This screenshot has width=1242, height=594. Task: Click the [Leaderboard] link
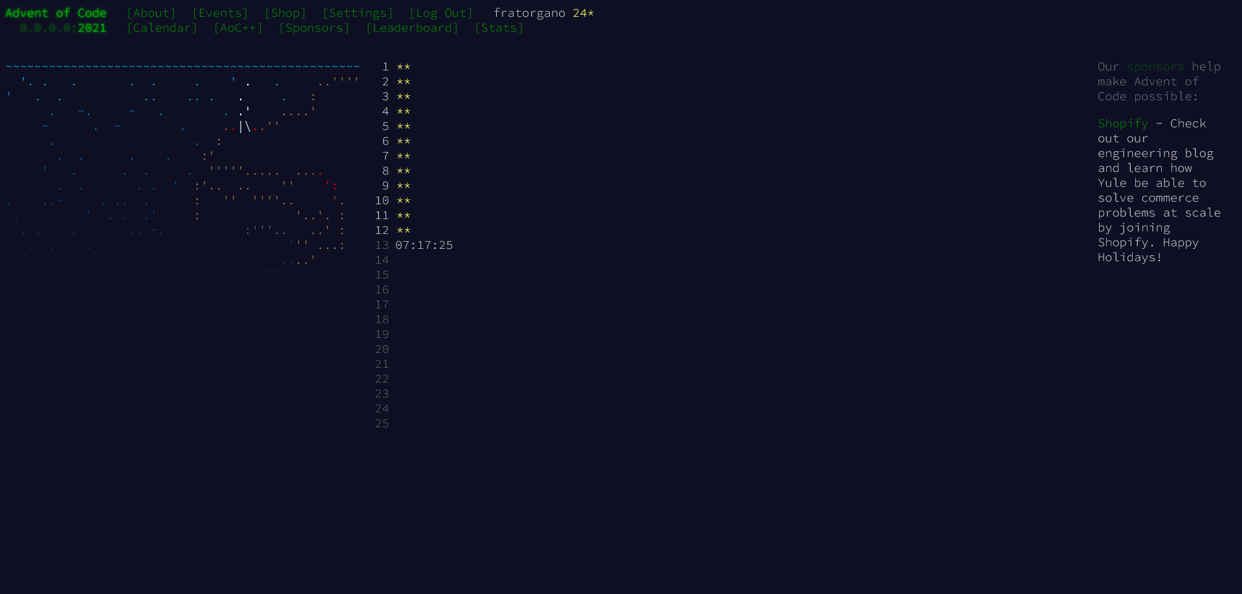tap(412, 28)
